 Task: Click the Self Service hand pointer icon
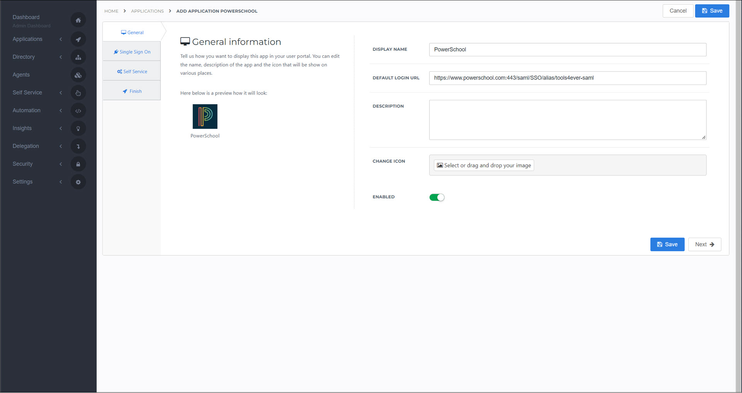(78, 93)
